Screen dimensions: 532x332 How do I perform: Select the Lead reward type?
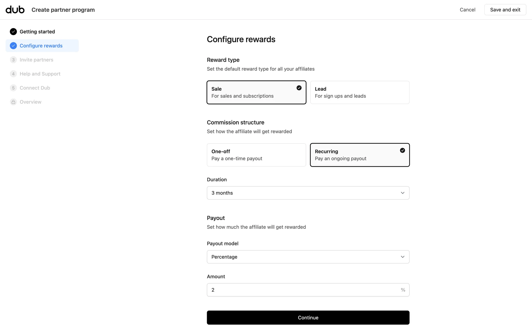click(x=360, y=92)
